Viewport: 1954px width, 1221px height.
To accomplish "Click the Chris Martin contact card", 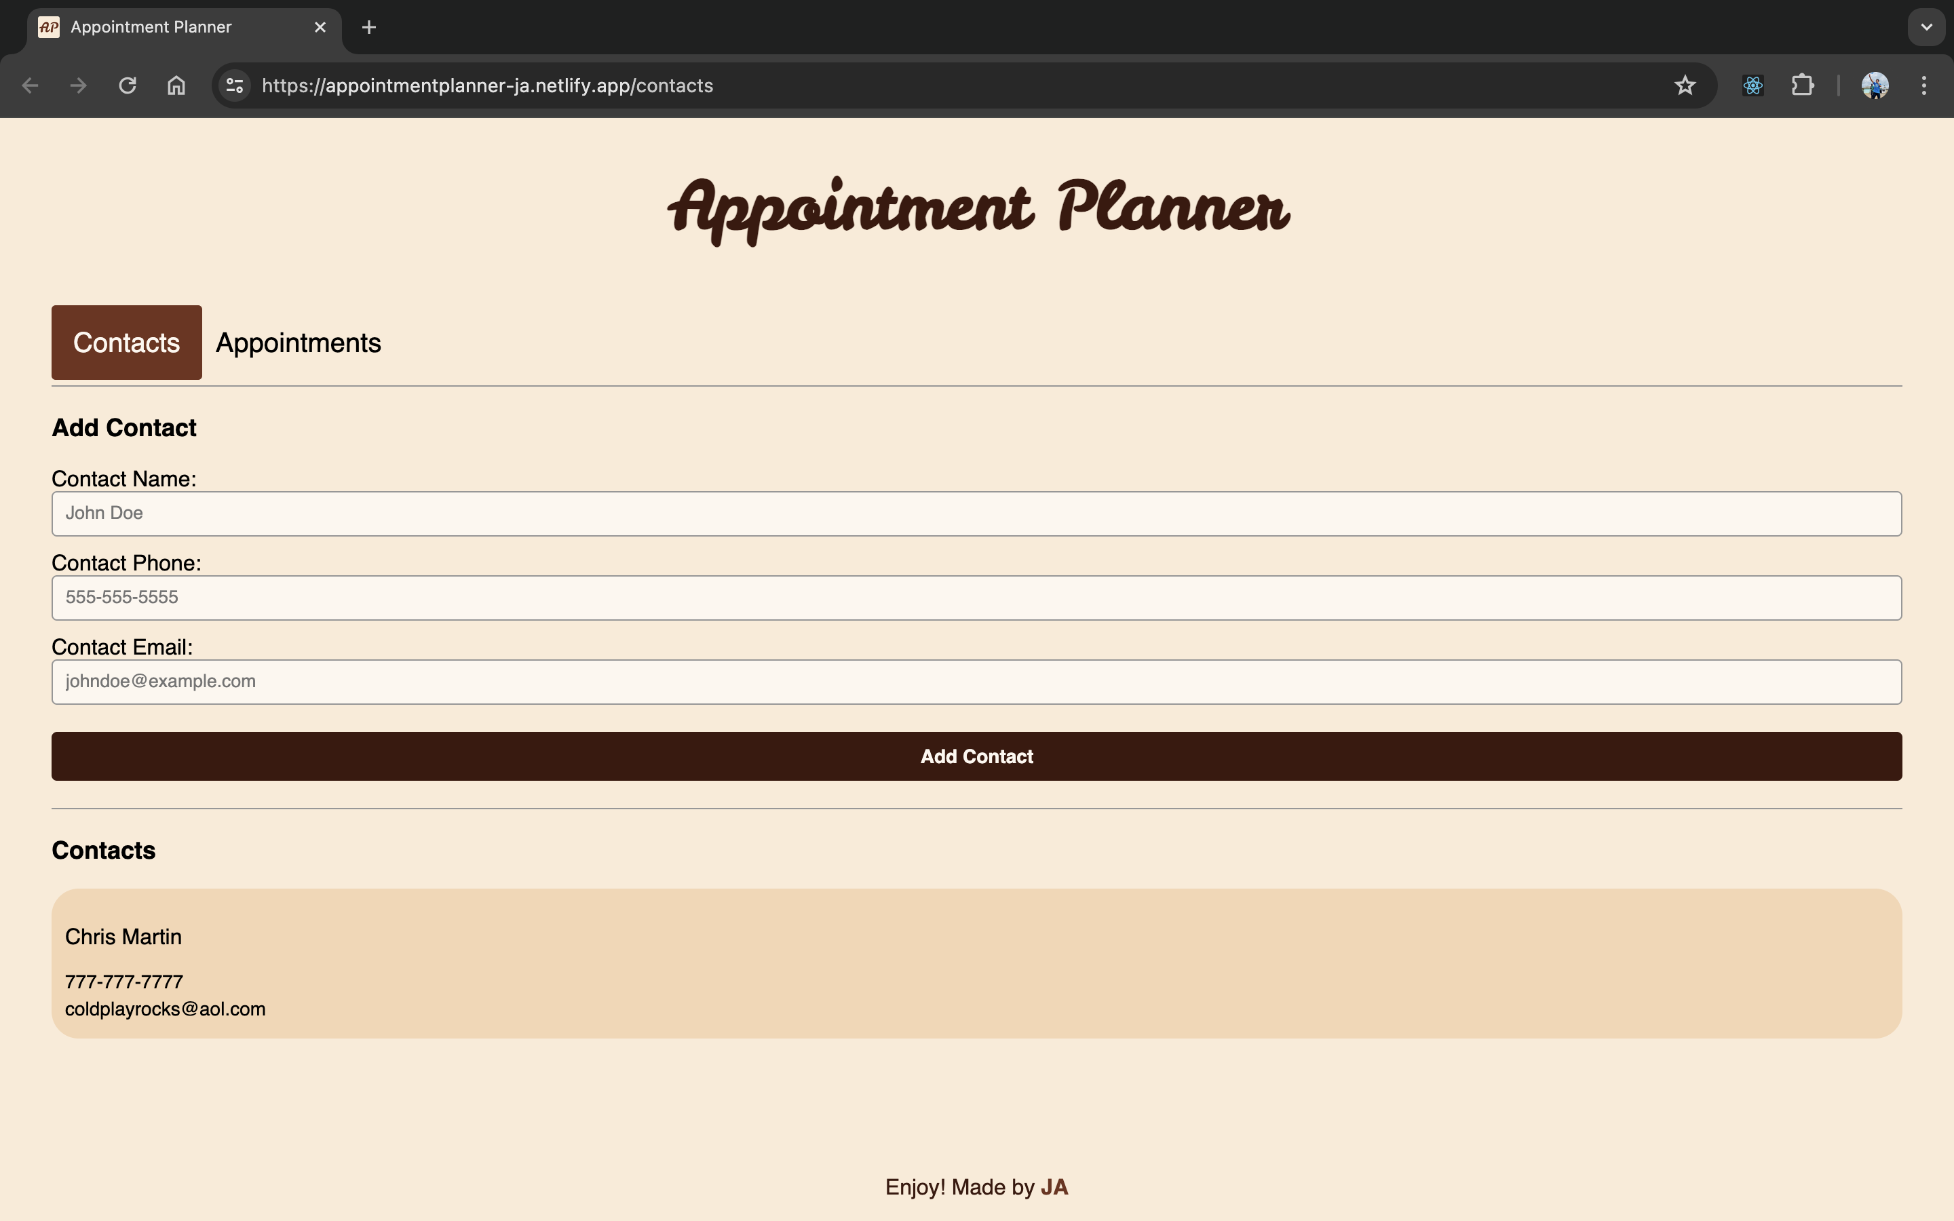I will coord(976,962).
